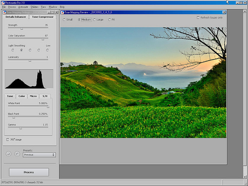This screenshot has height=186, width=248.
Task: Click the White Point value 5.000%
Action: [x=43, y=103]
